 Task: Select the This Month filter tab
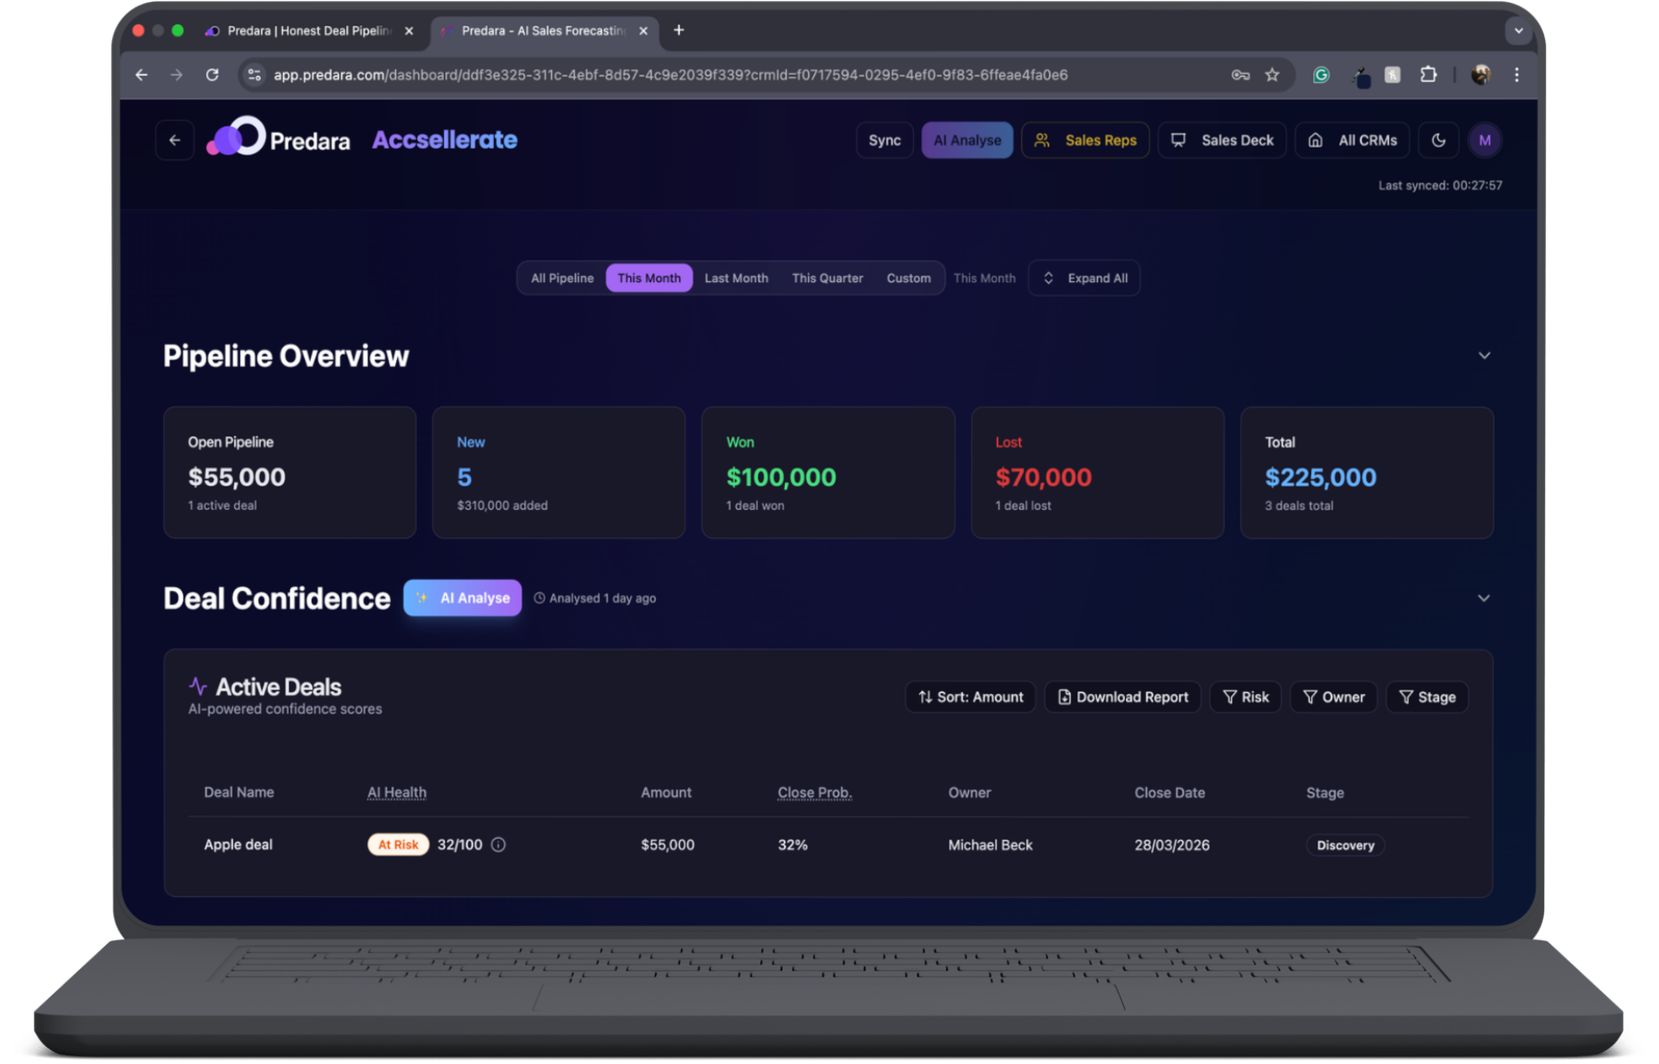[x=649, y=278]
